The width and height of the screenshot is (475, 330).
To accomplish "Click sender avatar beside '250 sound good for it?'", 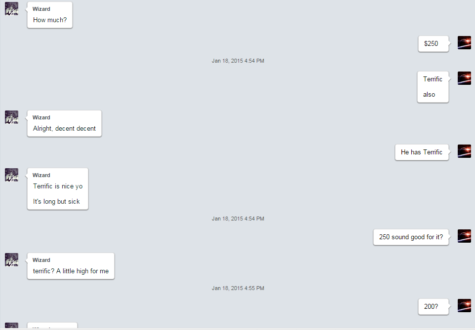I will pos(464,236).
